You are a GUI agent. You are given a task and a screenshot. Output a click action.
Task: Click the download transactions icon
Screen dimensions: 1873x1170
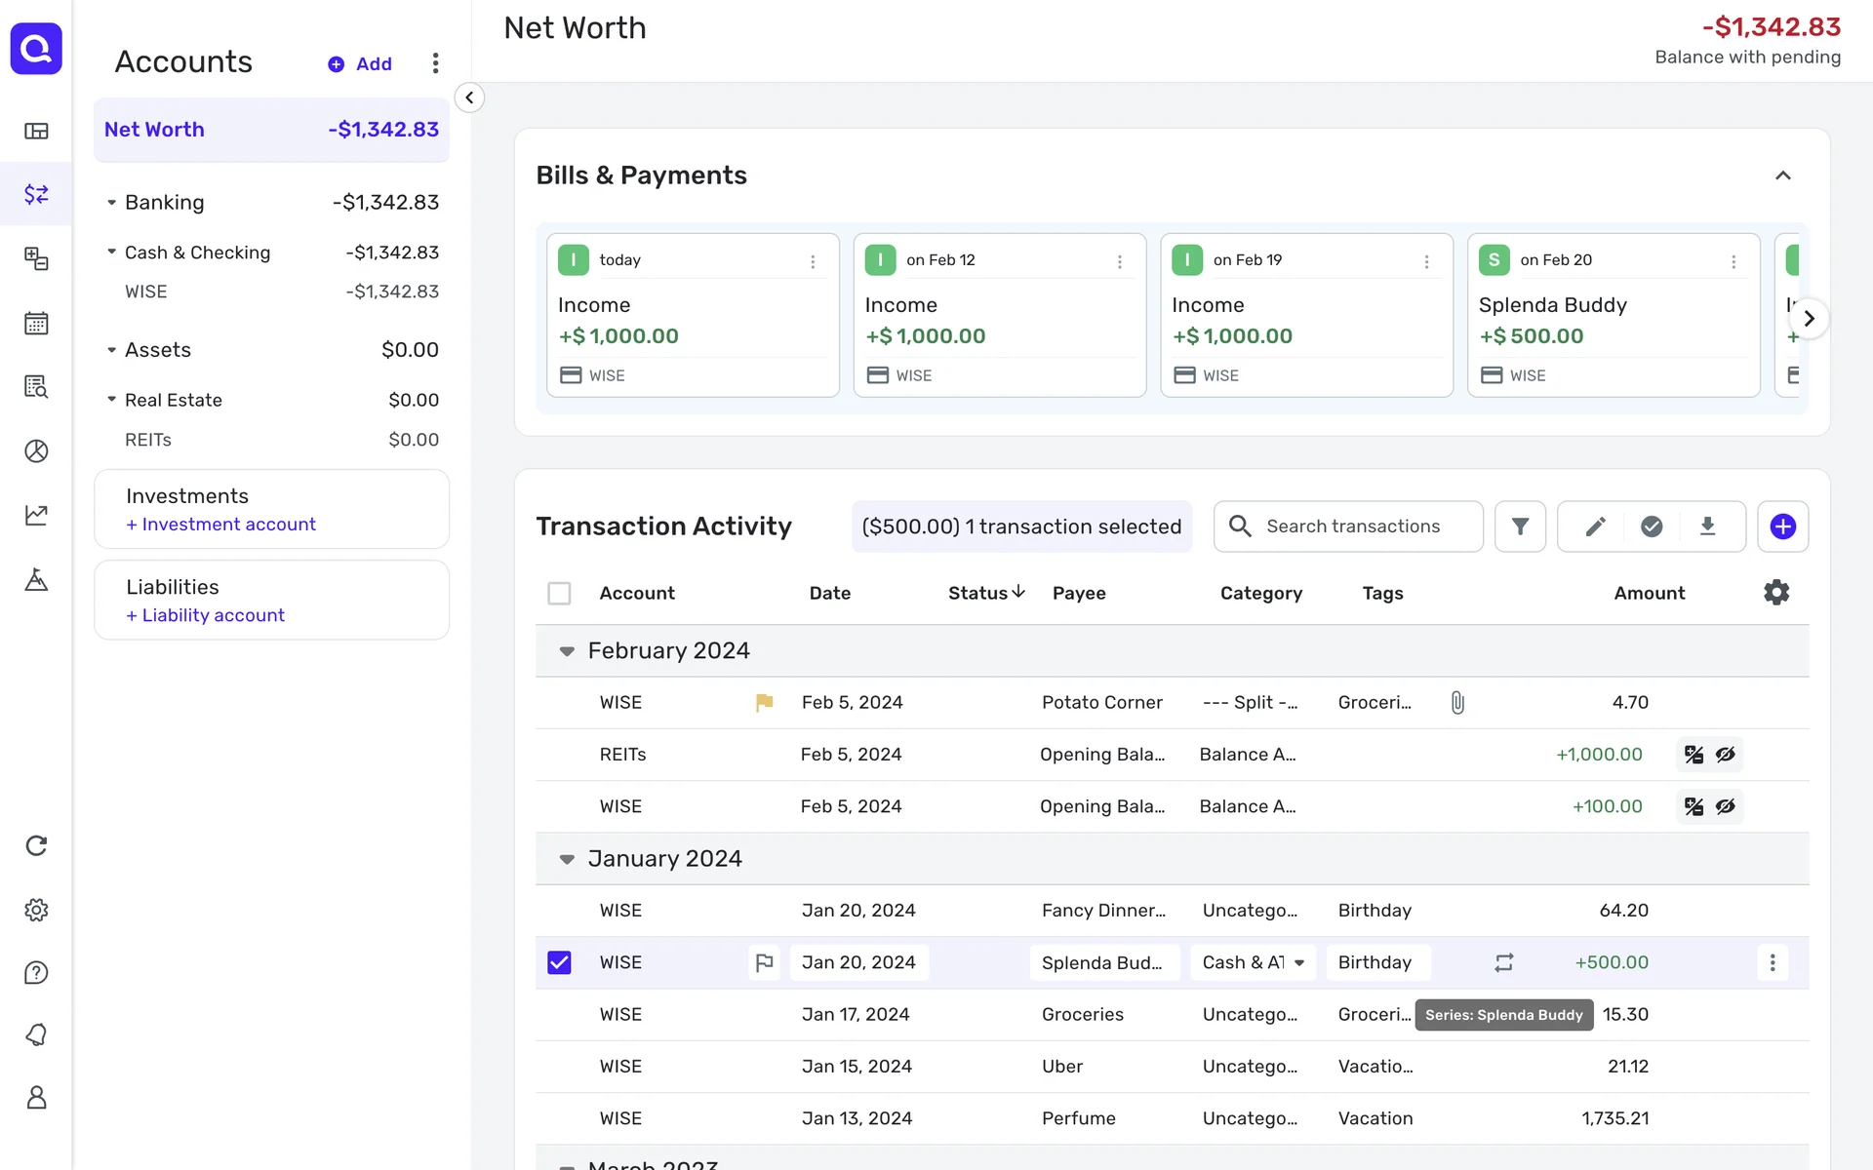click(1707, 526)
